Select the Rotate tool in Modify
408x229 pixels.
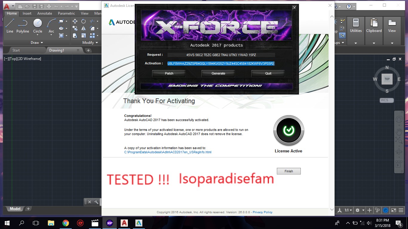(84, 21)
